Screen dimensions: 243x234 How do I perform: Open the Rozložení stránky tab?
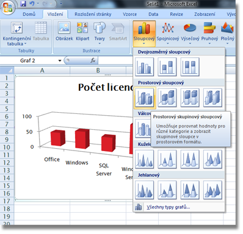[93, 14]
